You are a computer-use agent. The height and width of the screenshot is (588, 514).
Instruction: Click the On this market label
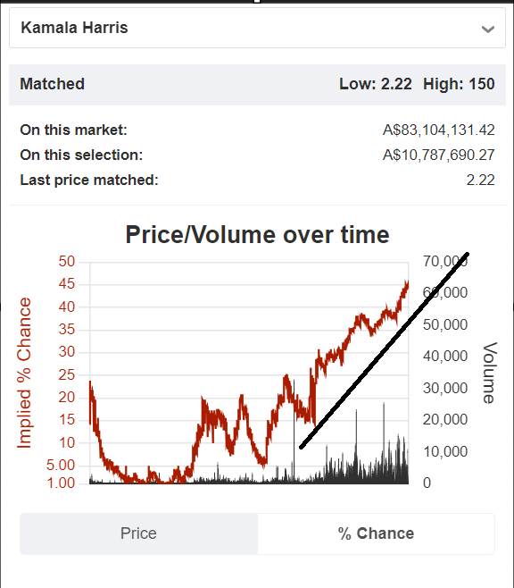click(x=74, y=130)
